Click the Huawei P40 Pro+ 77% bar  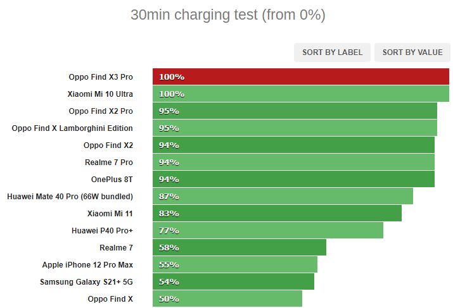[268, 230]
